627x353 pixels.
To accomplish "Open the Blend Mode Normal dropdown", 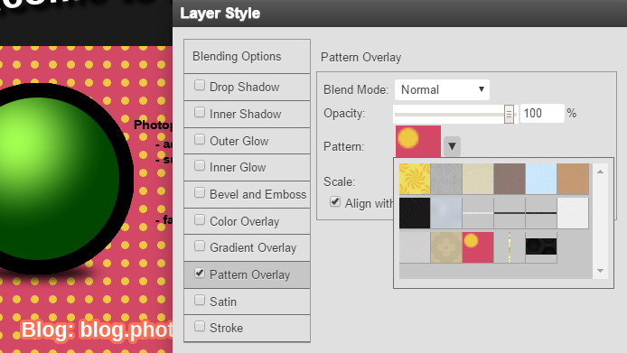I will point(442,90).
